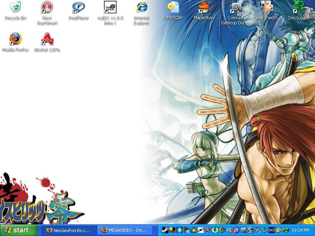Click the Steam icon in the system tray
This screenshot has height=236, width=315.
[165, 230]
